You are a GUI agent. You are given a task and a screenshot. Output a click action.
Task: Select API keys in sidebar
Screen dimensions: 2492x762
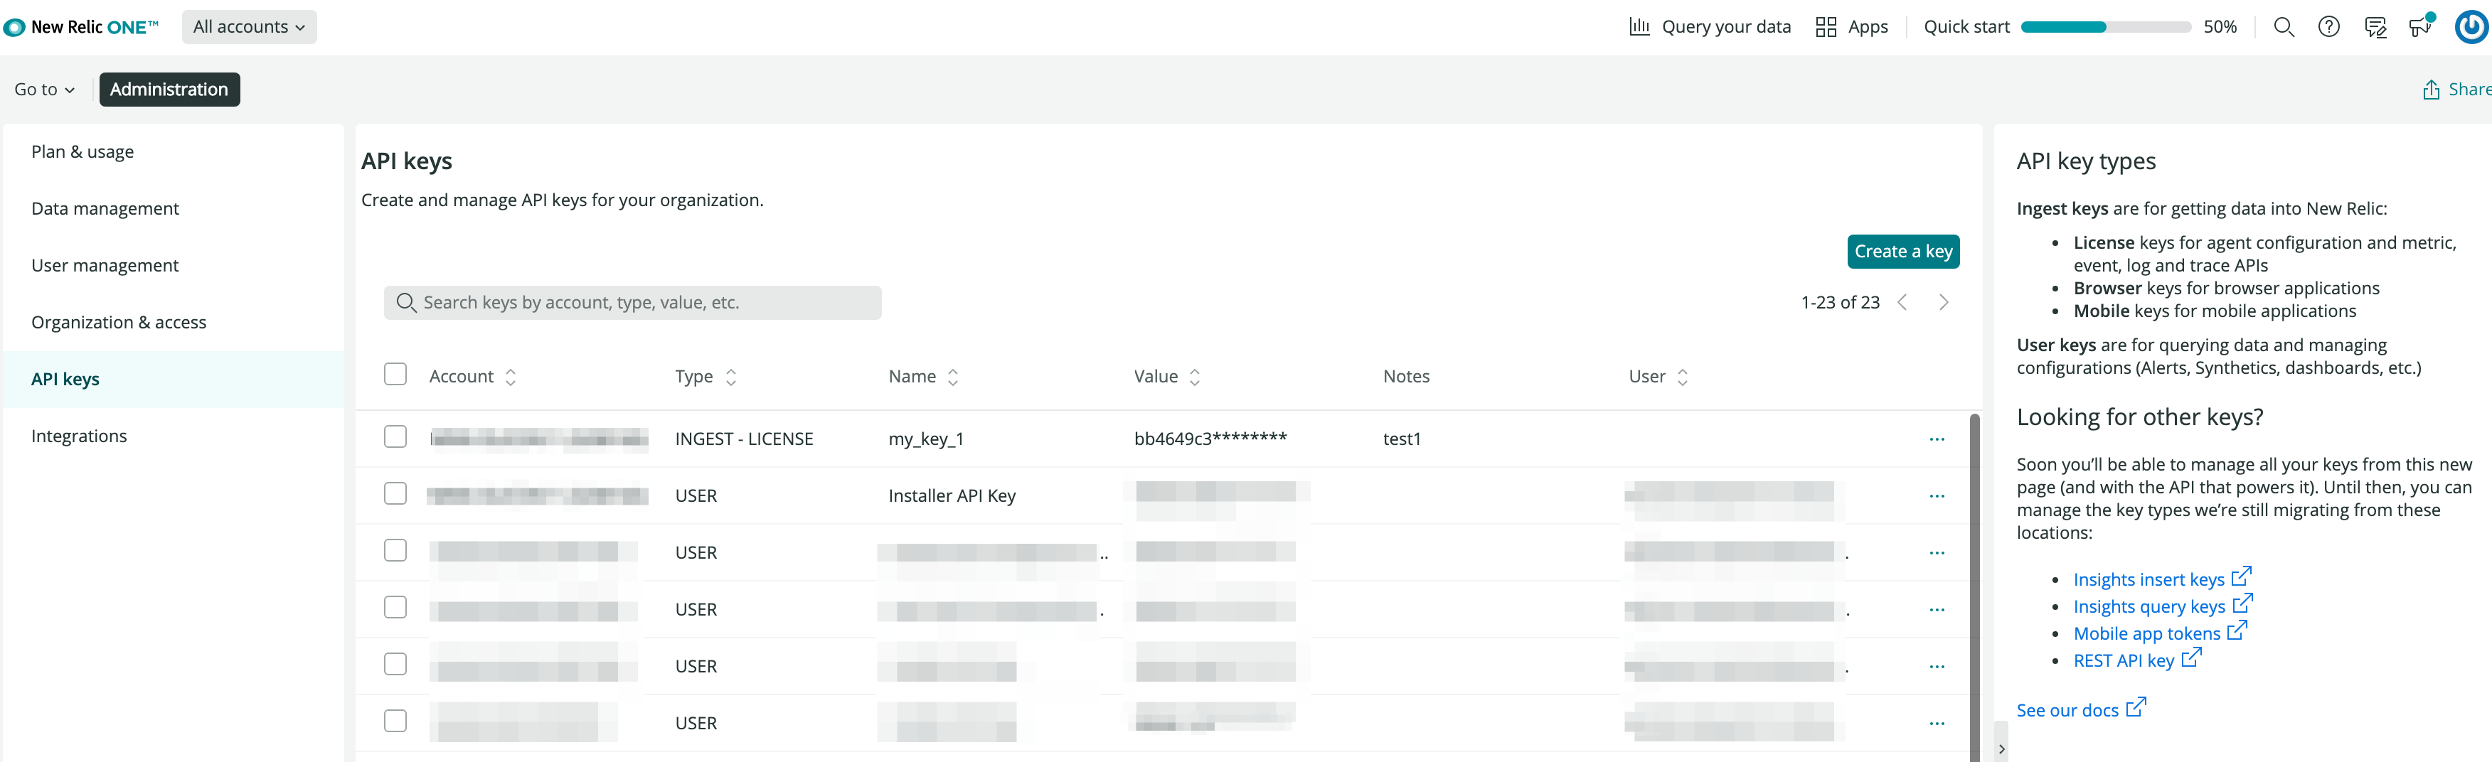point(172,380)
